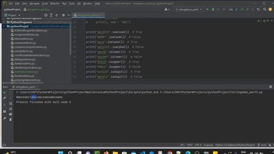Open the View menu
The image size is (274, 154).
(24, 3)
